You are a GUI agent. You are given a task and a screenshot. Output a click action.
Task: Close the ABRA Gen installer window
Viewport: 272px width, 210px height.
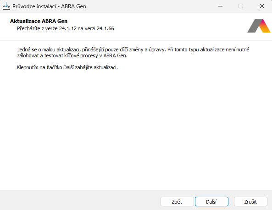pos(262,6)
